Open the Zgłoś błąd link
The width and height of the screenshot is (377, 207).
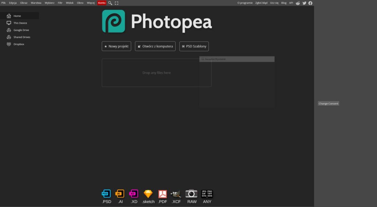[261, 3]
